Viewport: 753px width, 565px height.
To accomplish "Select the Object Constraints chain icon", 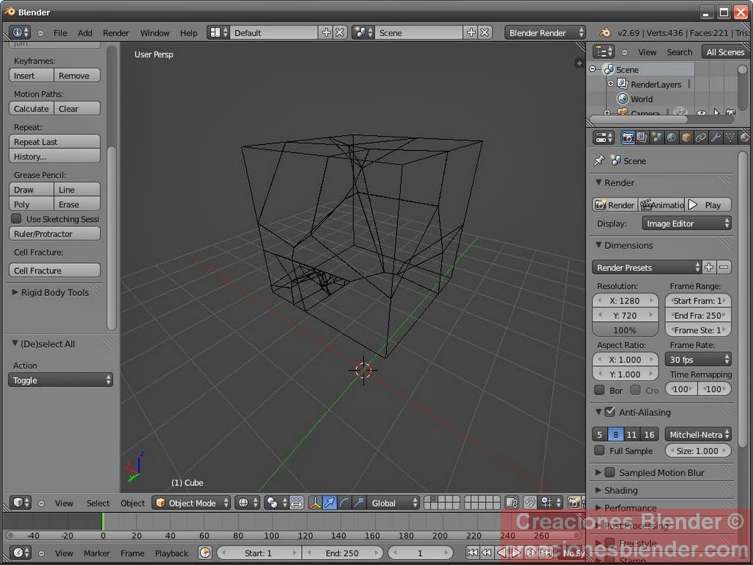I will (x=701, y=137).
